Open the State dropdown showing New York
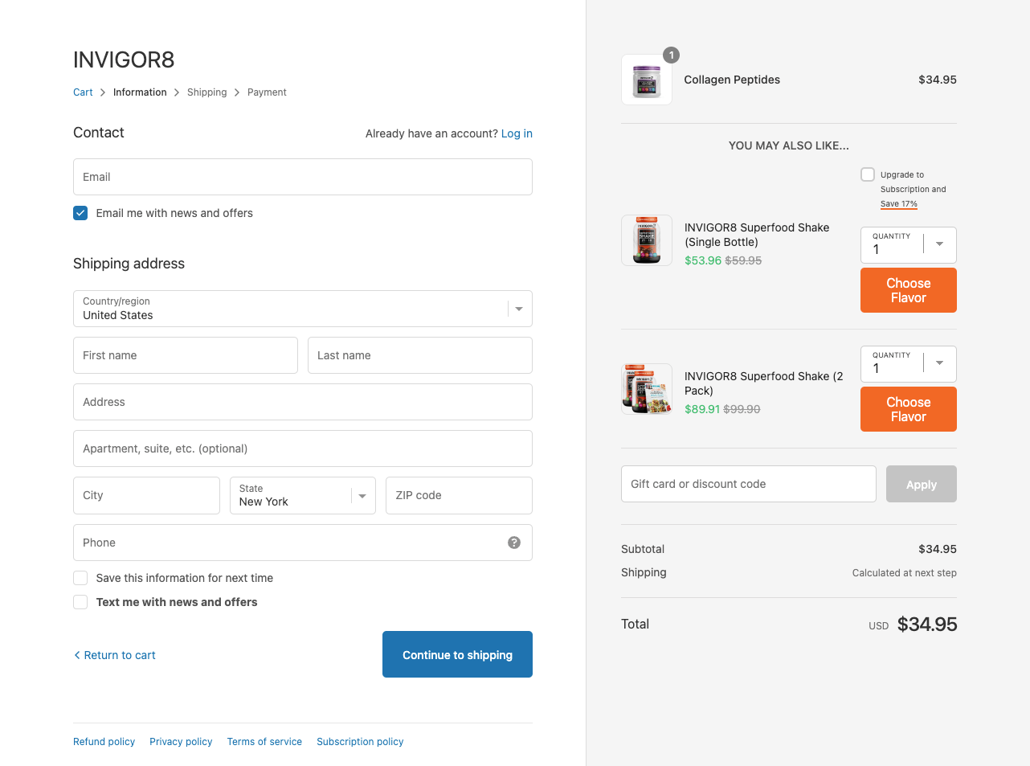Screen dimensions: 1030x766 pyautogui.click(x=303, y=495)
